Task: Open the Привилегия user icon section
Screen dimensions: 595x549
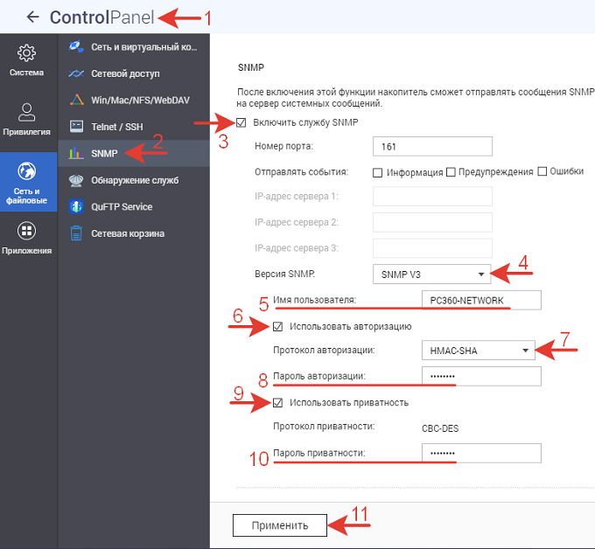Action: coord(26,112)
